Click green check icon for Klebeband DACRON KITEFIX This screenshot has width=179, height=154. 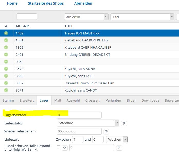6,40
